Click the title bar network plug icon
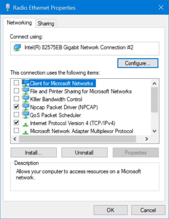The width and height of the screenshot is (169, 219). [x=8, y=7]
